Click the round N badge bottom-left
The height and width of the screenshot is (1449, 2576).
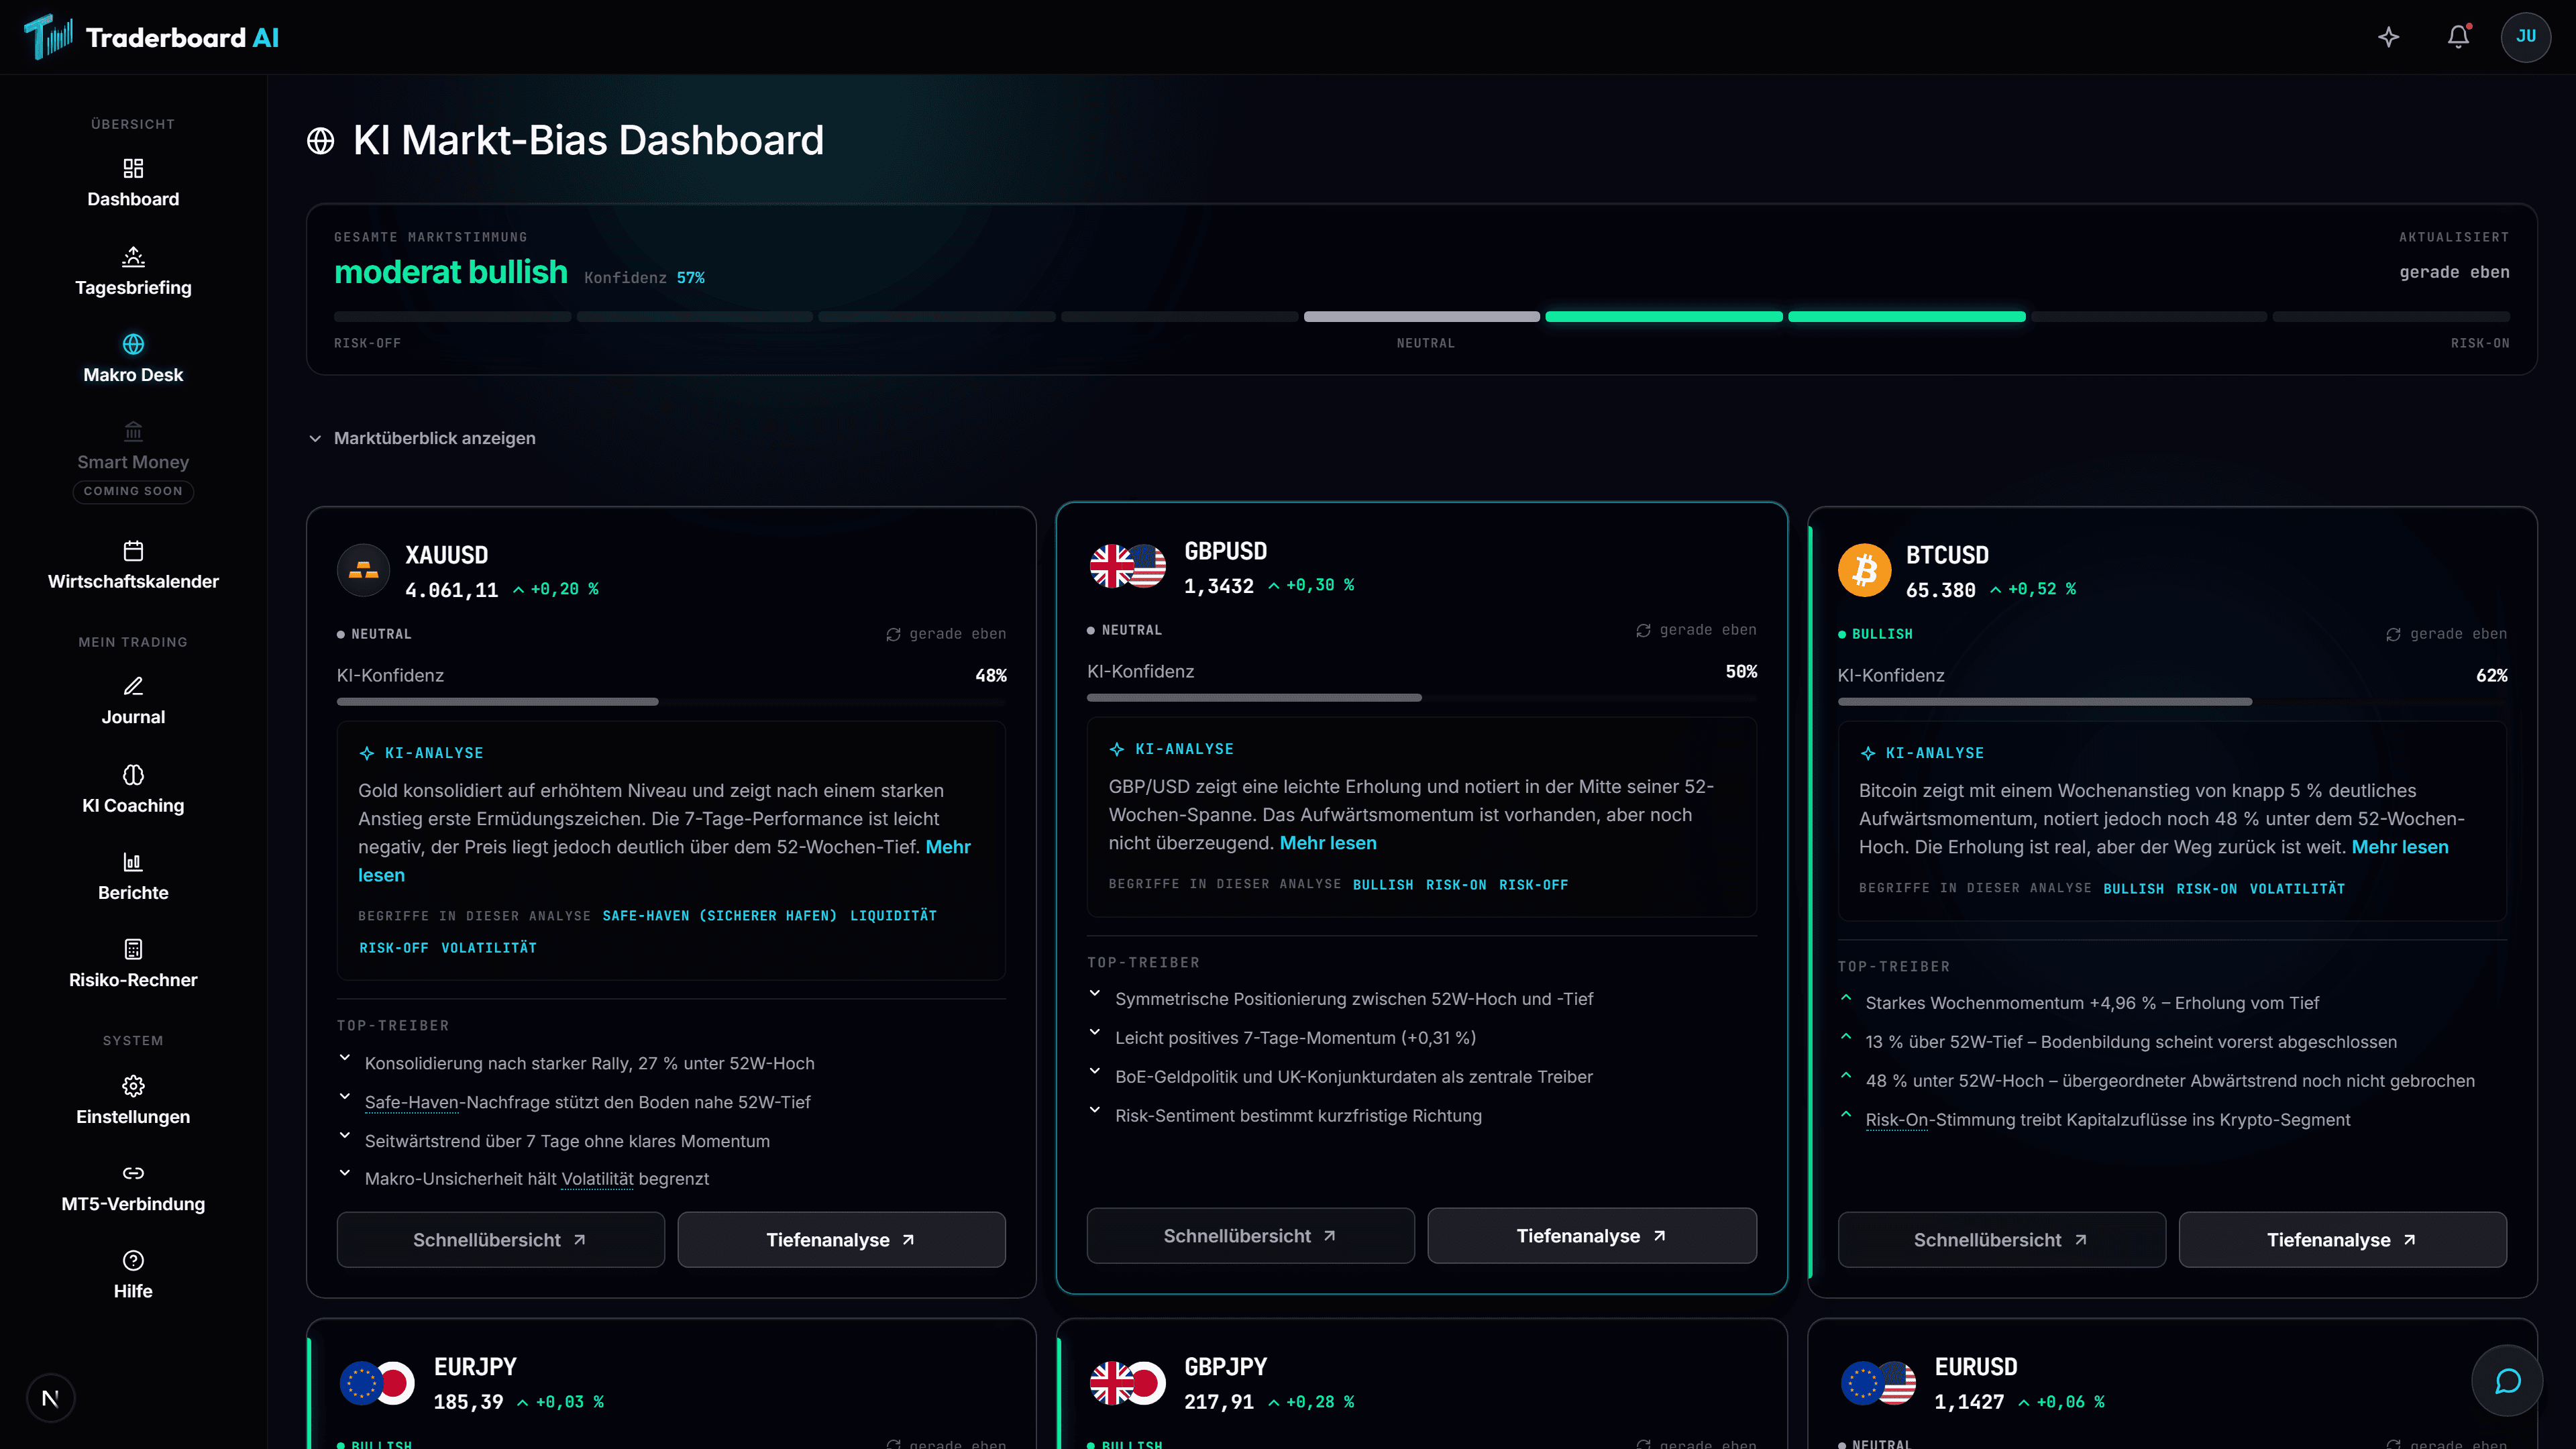[50, 1398]
